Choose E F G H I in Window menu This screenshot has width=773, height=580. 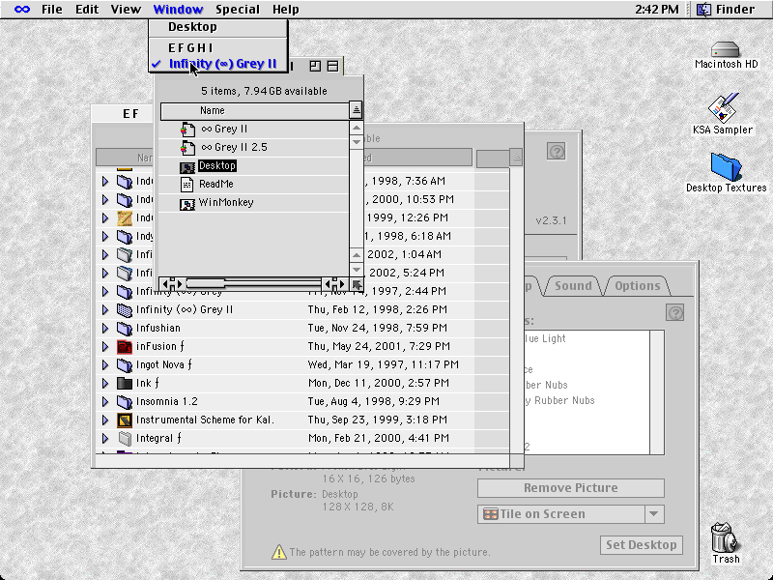[218, 47]
